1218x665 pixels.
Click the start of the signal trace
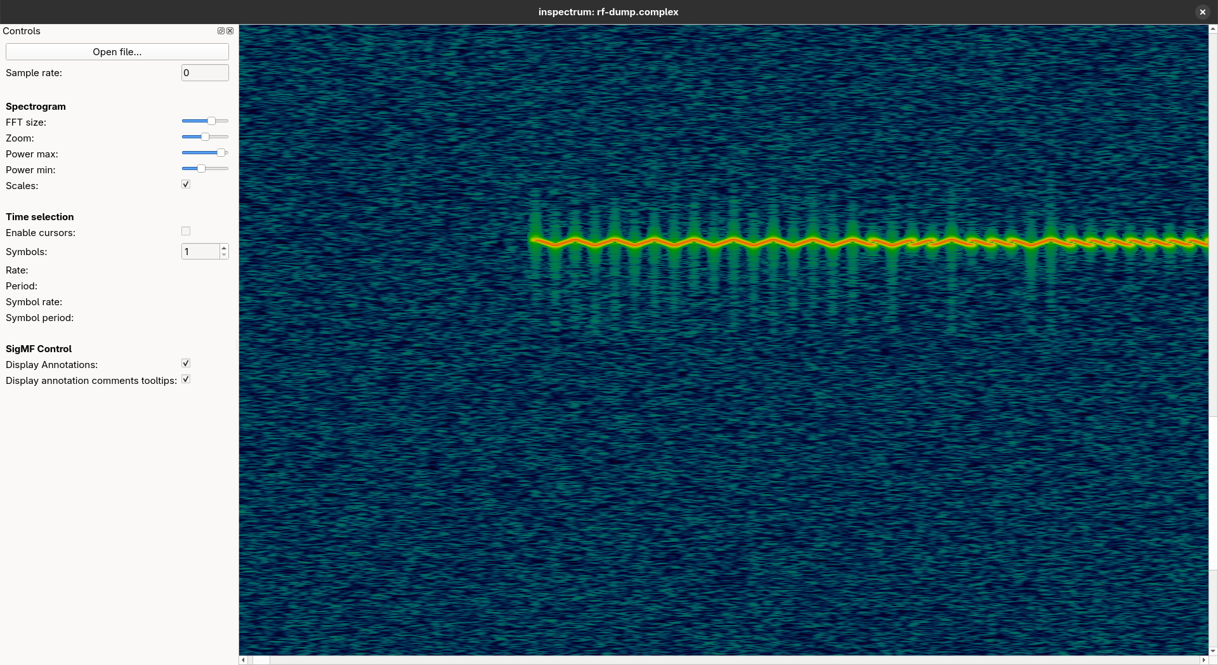click(532, 240)
